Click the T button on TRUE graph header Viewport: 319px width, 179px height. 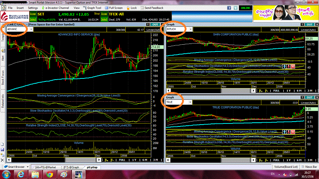(x=302, y=98)
